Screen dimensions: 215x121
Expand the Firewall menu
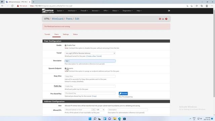coord(84,11)
